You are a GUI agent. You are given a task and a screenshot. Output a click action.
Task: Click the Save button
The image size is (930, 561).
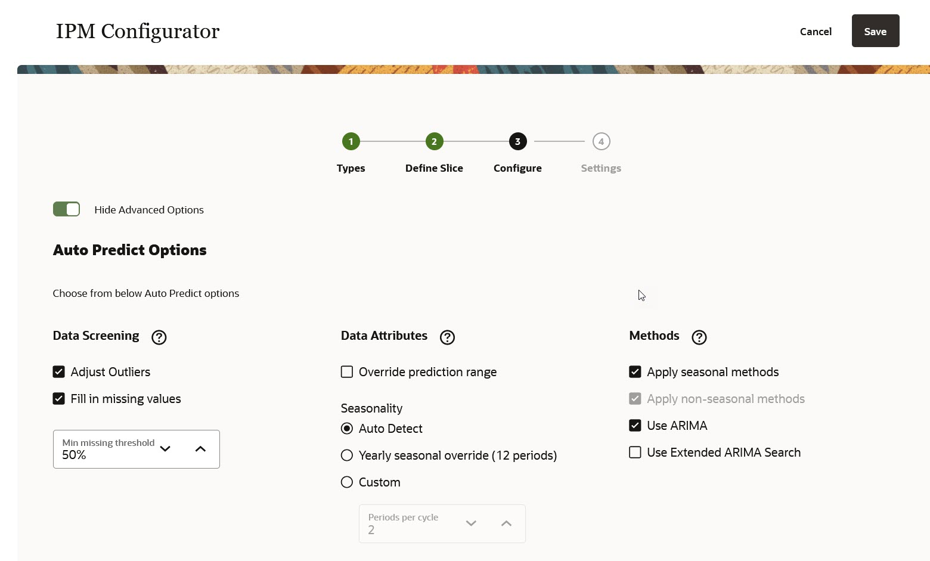pos(875,31)
